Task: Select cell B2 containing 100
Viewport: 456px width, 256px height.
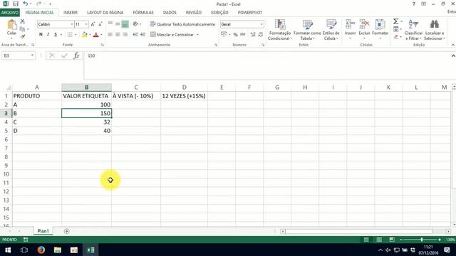Action: click(87, 105)
